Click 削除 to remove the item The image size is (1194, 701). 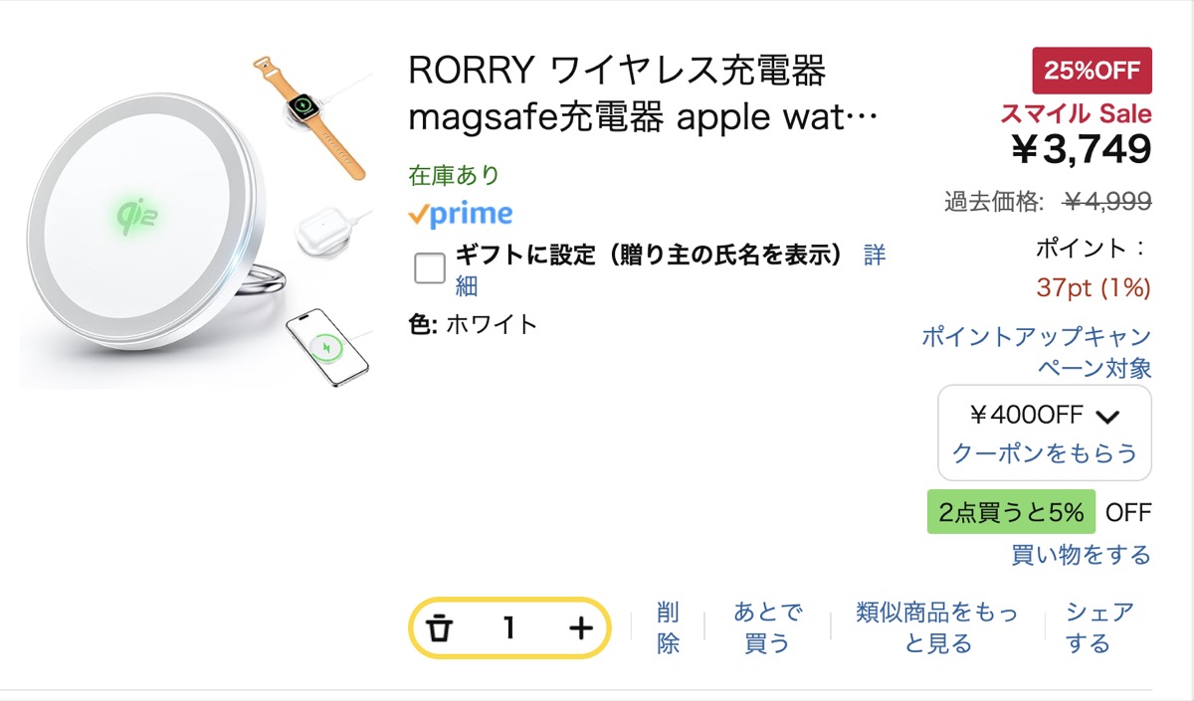pos(669,627)
